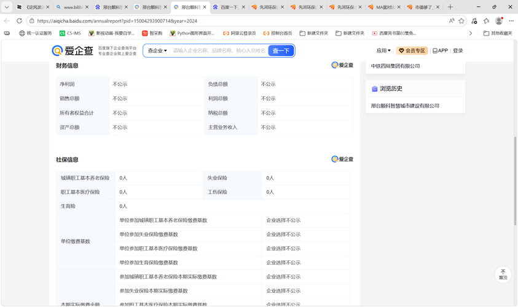518x307 pixels.
Task: Select the 财务信息 section heading
Action: tap(67, 66)
